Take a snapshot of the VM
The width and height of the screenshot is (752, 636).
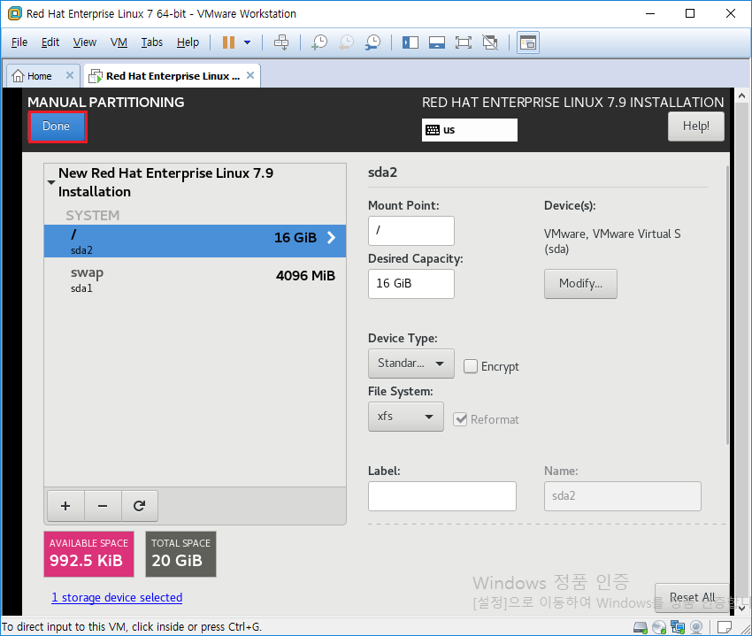coord(319,42)
